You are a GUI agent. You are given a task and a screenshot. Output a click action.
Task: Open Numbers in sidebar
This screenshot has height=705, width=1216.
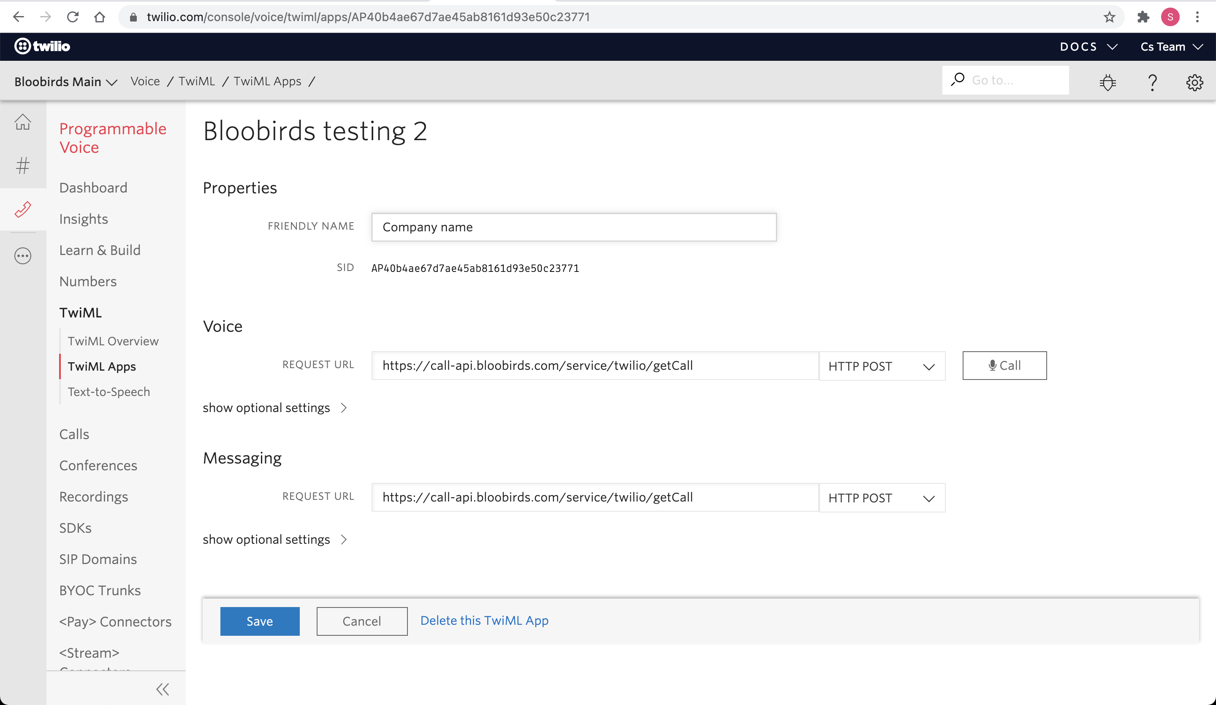88,281
